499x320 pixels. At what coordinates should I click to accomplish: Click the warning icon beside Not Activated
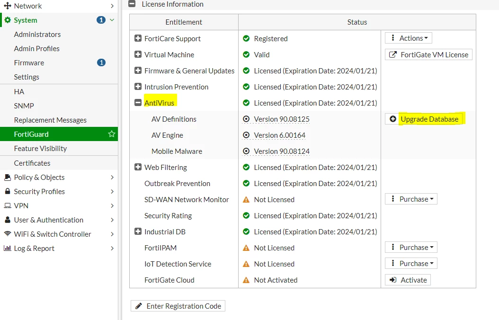click(246, 280)
